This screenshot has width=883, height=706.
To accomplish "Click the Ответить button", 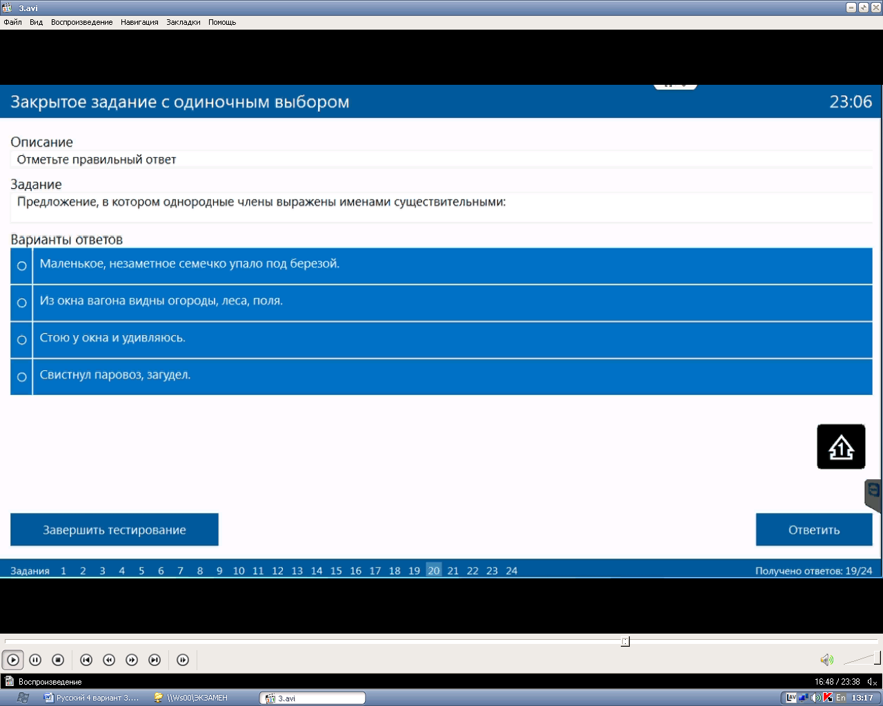I will 814,529.
